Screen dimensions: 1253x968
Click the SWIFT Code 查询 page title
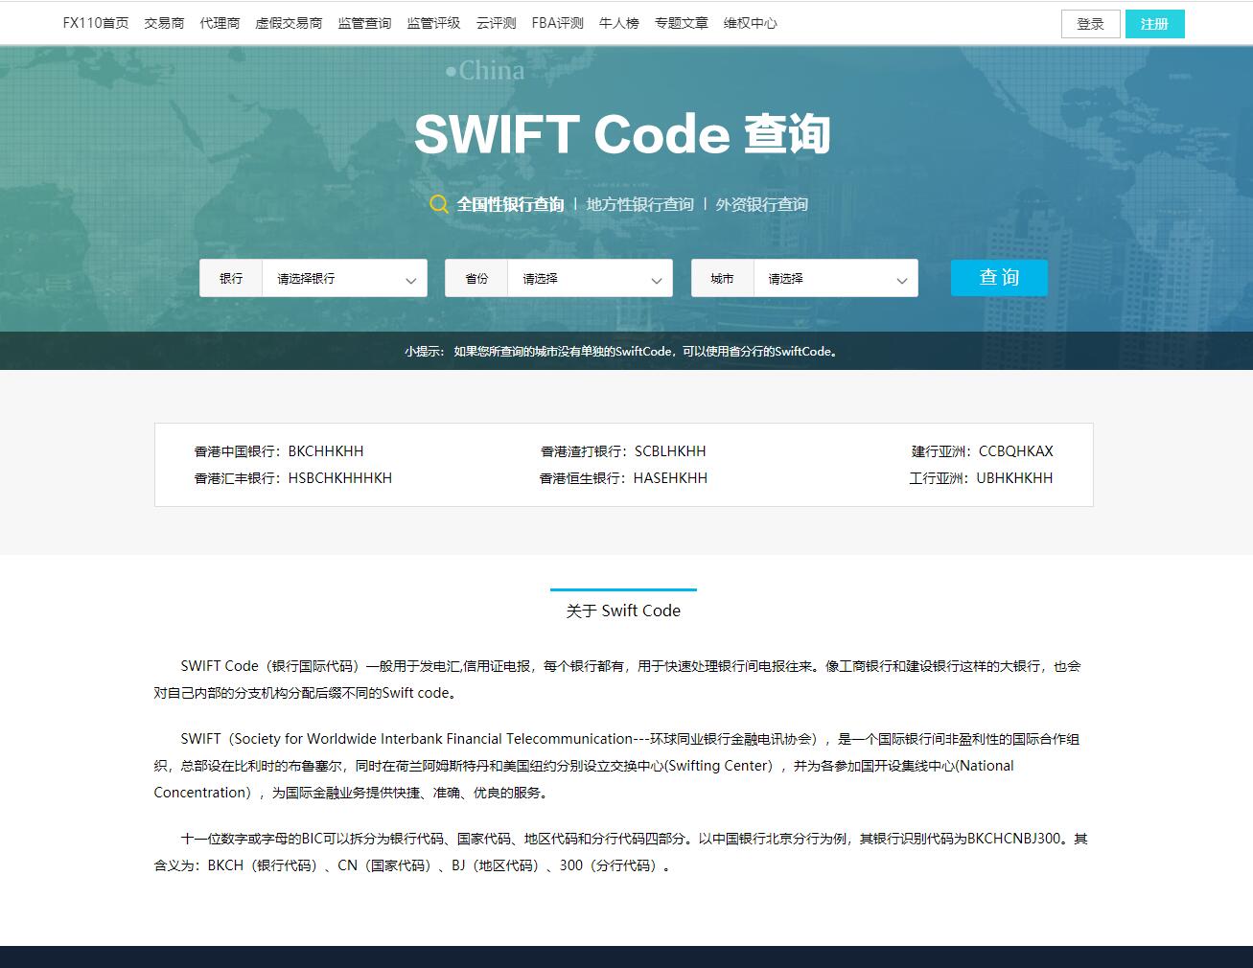(x=622, y=133)
